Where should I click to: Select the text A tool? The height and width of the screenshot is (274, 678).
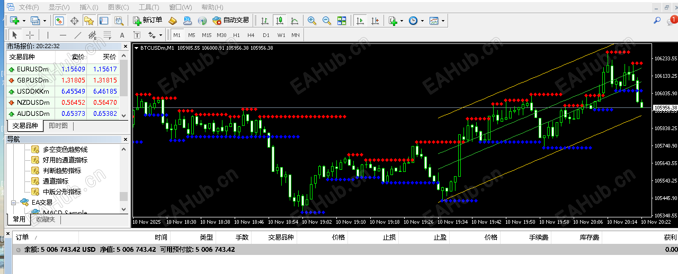click(123, 35)
